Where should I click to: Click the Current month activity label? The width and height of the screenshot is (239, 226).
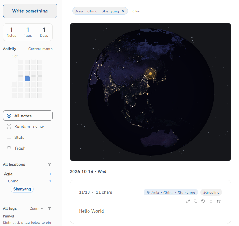click(x=40, y=49)
